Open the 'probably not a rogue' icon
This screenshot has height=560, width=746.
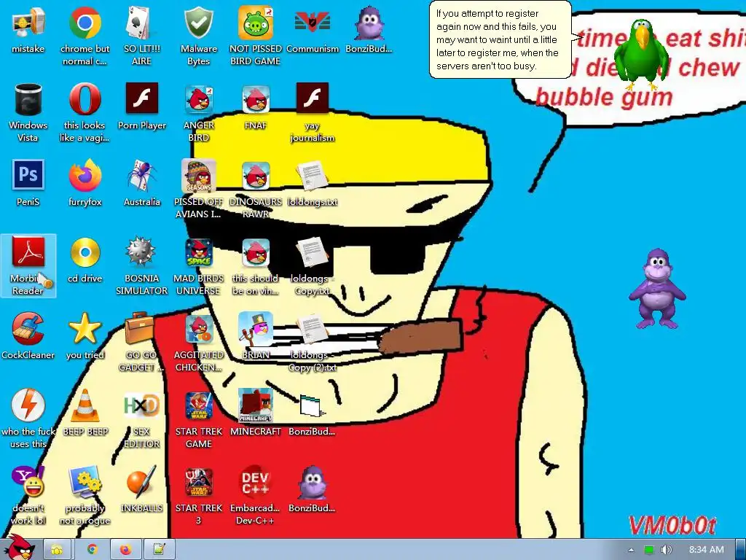point(85,496)
